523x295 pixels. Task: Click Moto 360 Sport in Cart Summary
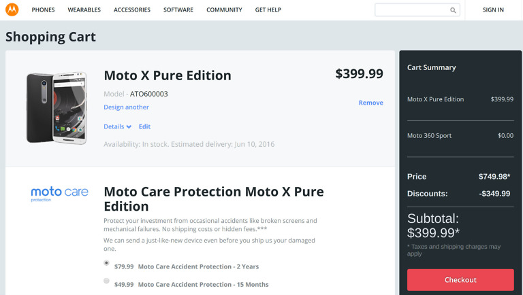coord(429,135)
